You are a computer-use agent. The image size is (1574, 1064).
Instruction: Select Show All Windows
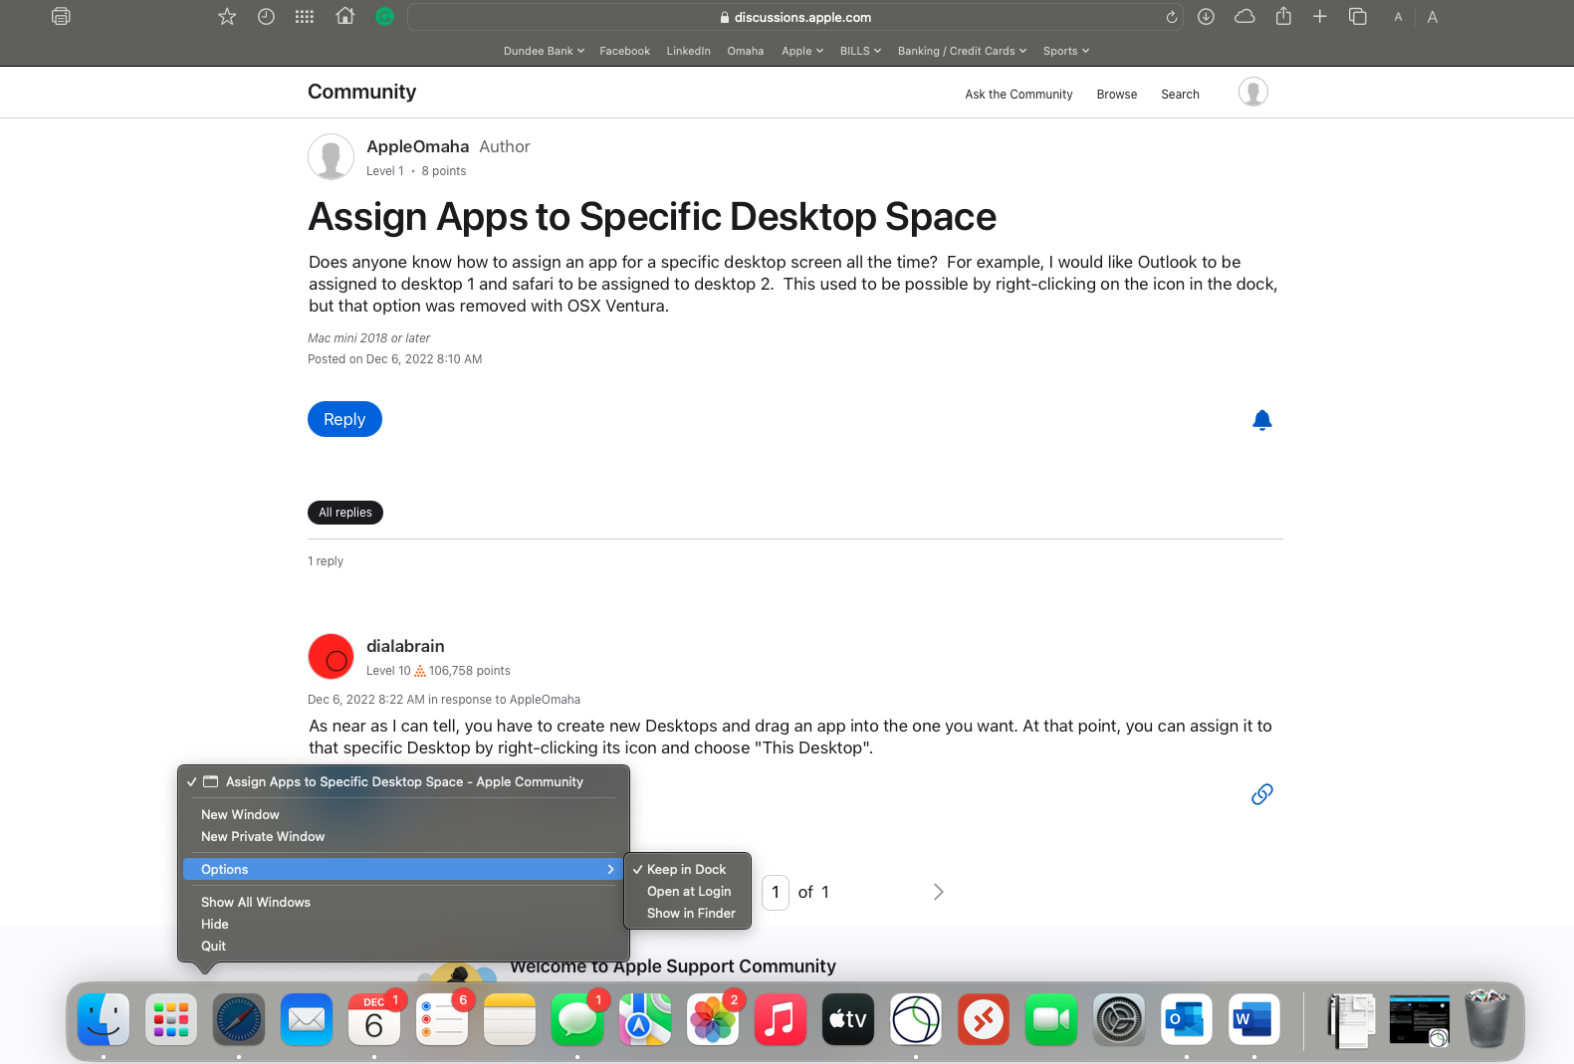click(x=256, y=903)
